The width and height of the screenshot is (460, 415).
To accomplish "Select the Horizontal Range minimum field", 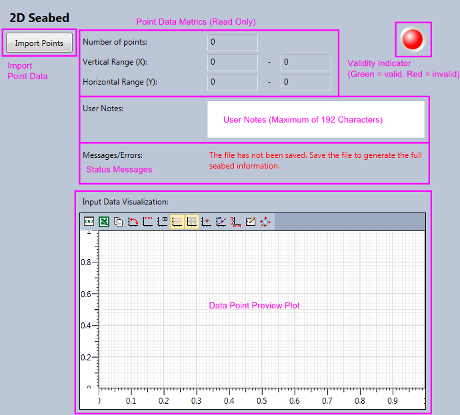I will (233, 83).
